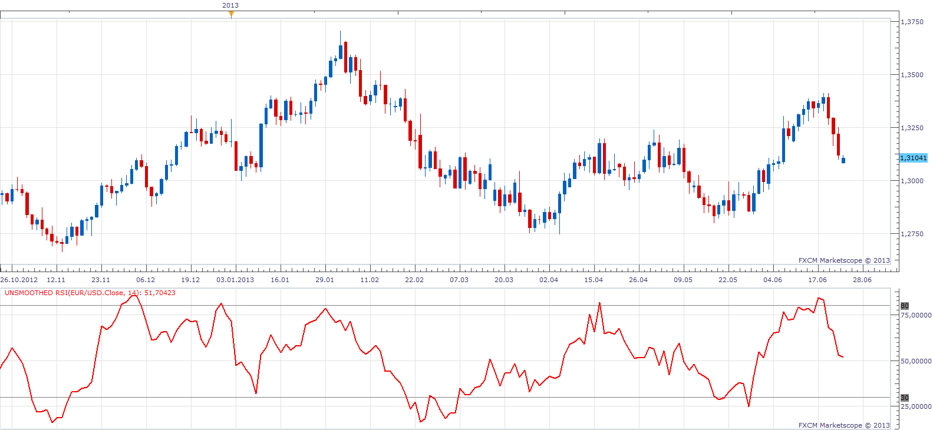Image resolution: width=933 pixels, height=430 pixels.
Task: Click FXCM Marketscope watermark in price chart
Action: 844,260
